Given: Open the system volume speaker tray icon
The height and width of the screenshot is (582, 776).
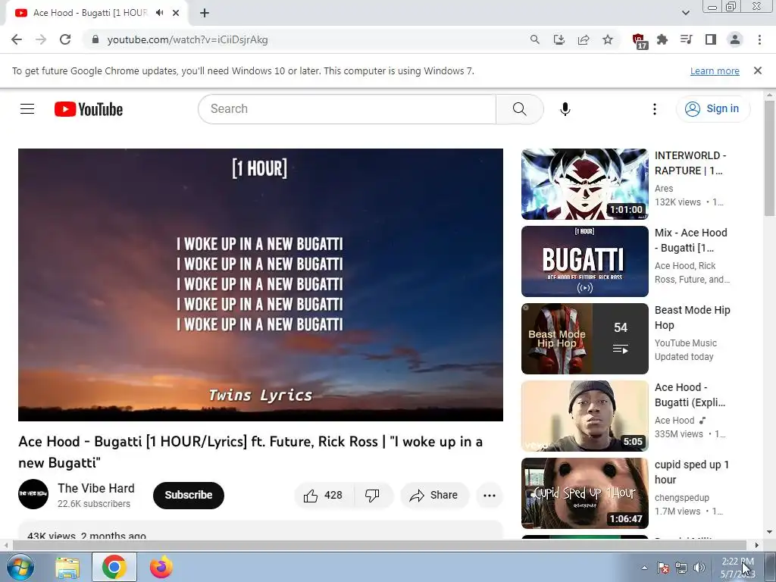Looking at the screenshot, I should coord(699,568).
